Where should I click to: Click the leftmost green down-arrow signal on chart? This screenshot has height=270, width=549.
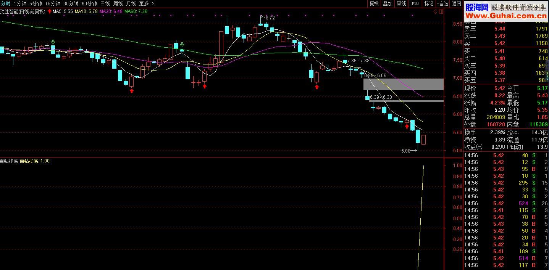53,42
